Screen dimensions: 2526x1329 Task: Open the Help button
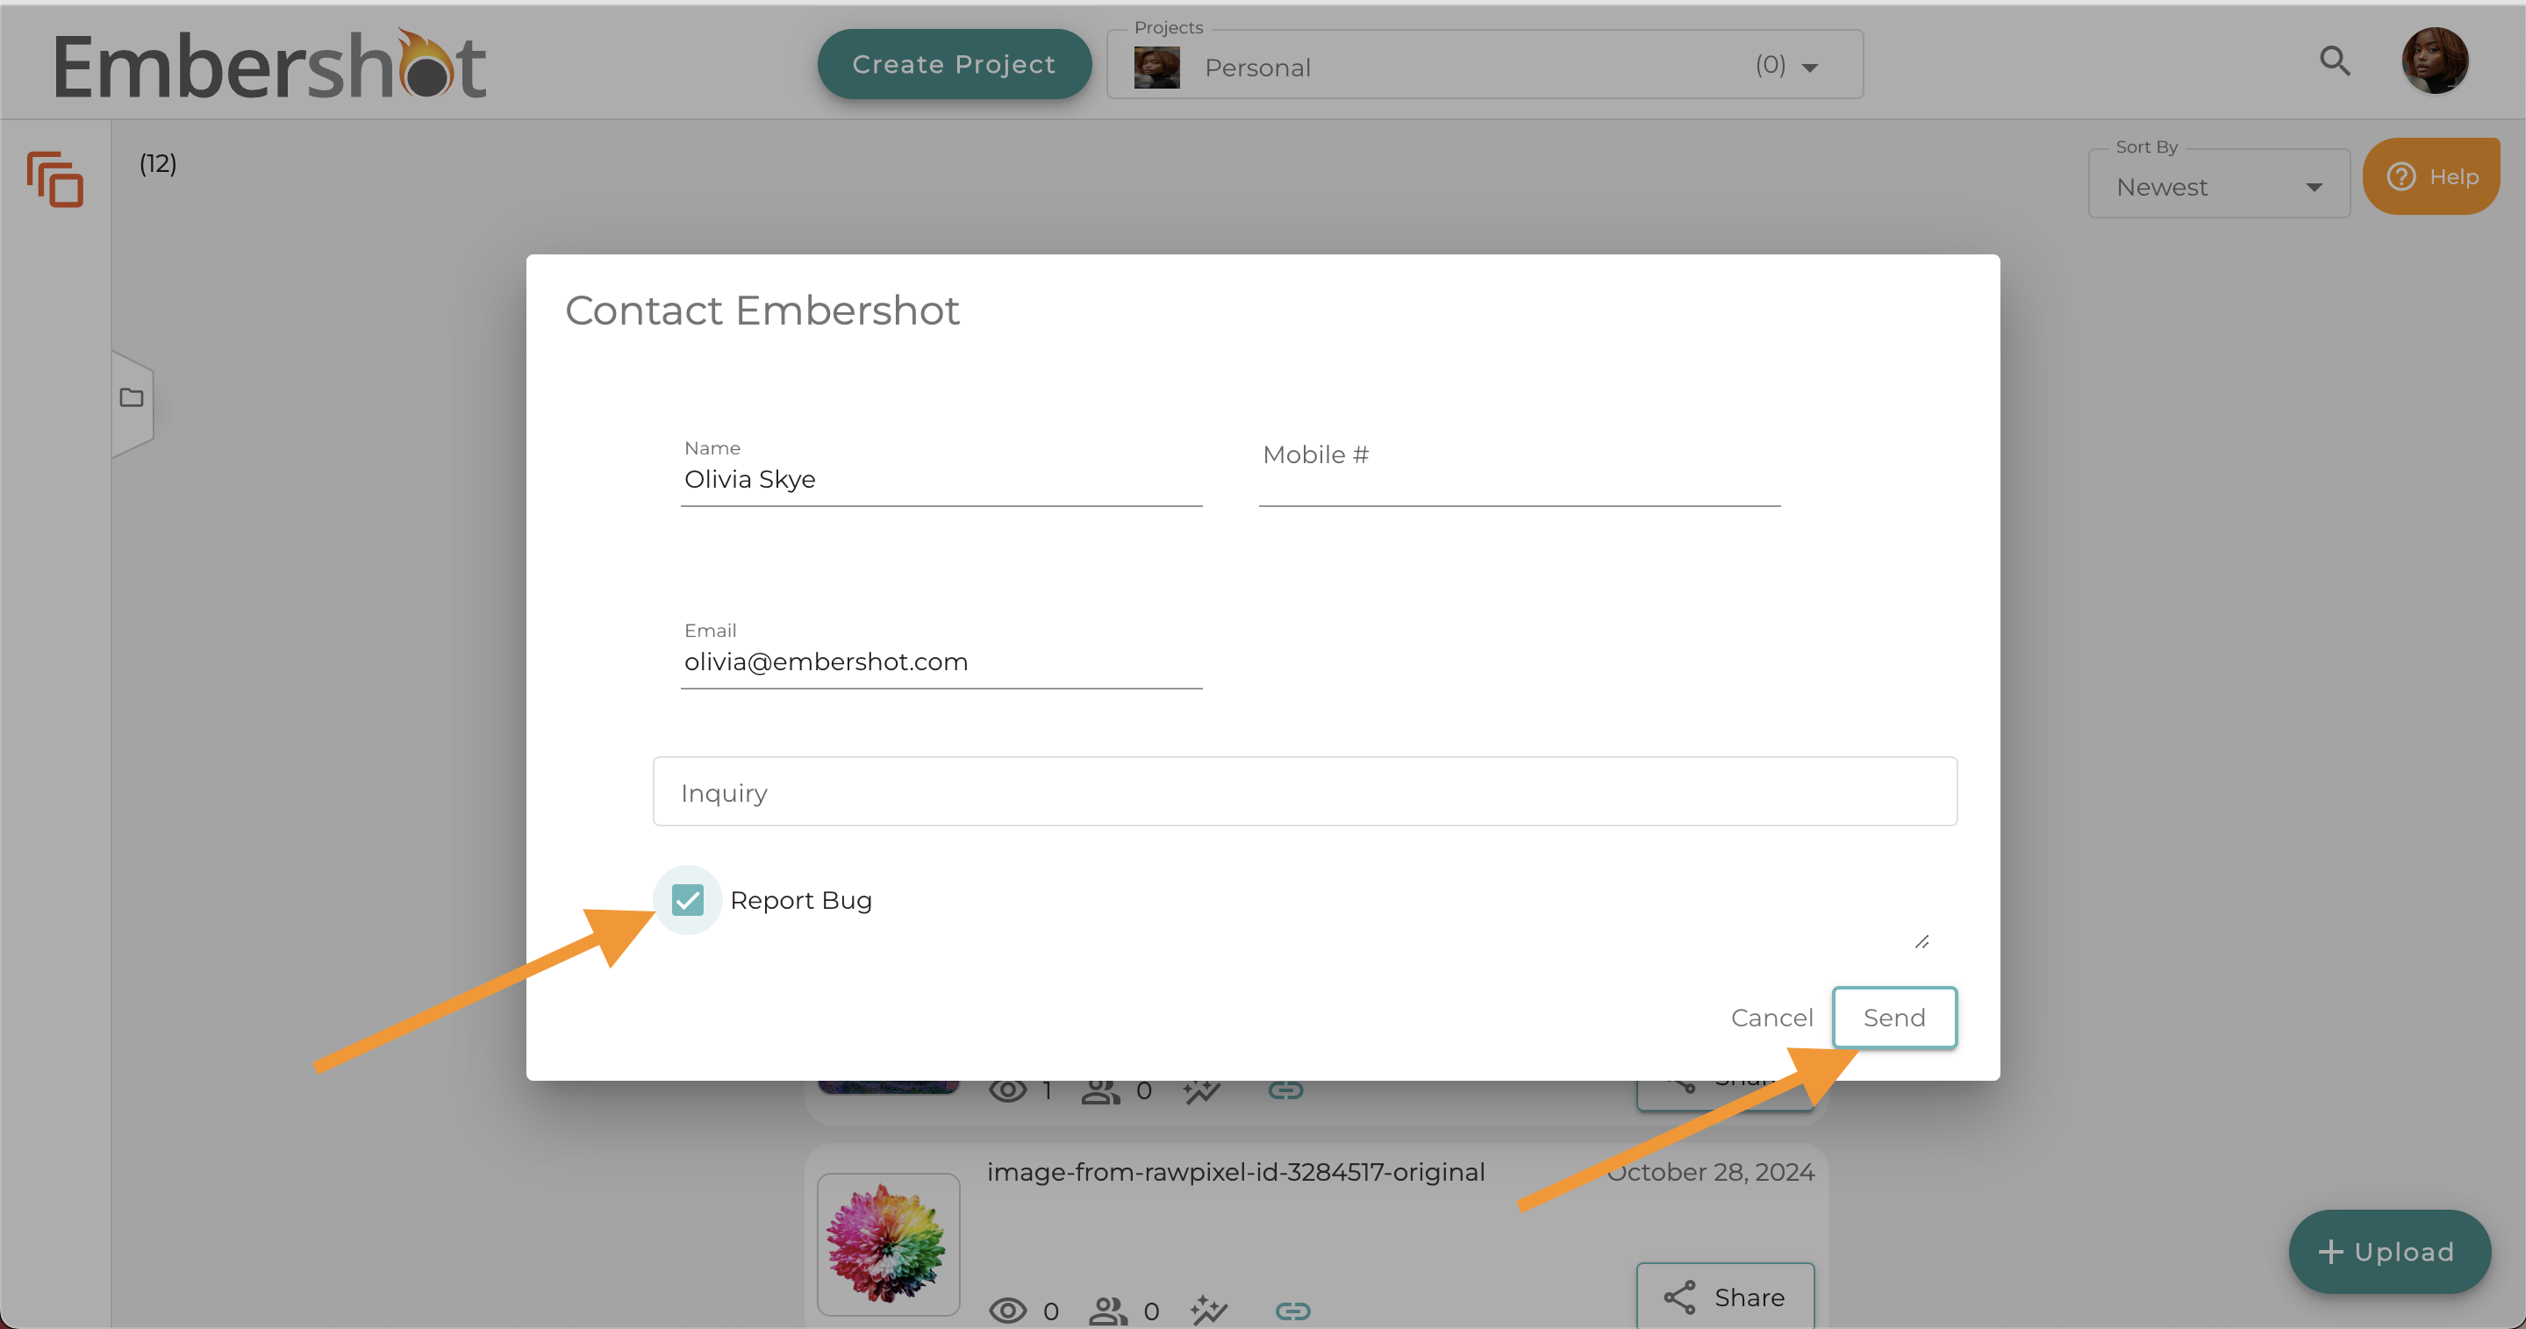pyautogui.click(x=2431, y=177)
